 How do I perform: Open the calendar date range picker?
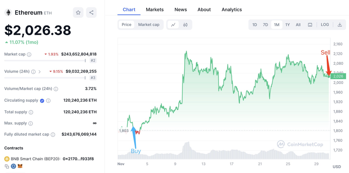(x=310, y=25)
